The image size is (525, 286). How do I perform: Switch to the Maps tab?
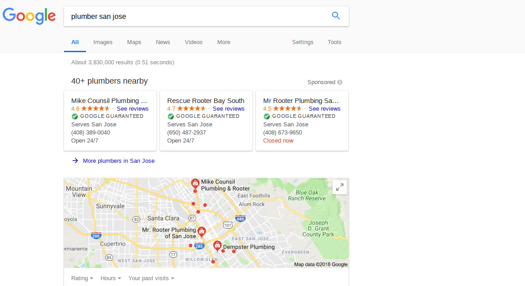tap(134, 42)
